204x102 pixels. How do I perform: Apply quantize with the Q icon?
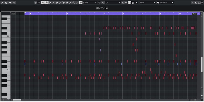103,3
